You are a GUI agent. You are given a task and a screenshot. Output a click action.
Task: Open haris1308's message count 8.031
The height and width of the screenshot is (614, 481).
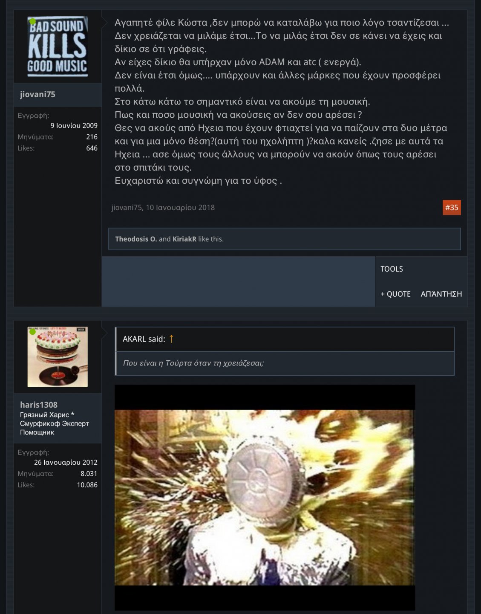click(89, 474)
